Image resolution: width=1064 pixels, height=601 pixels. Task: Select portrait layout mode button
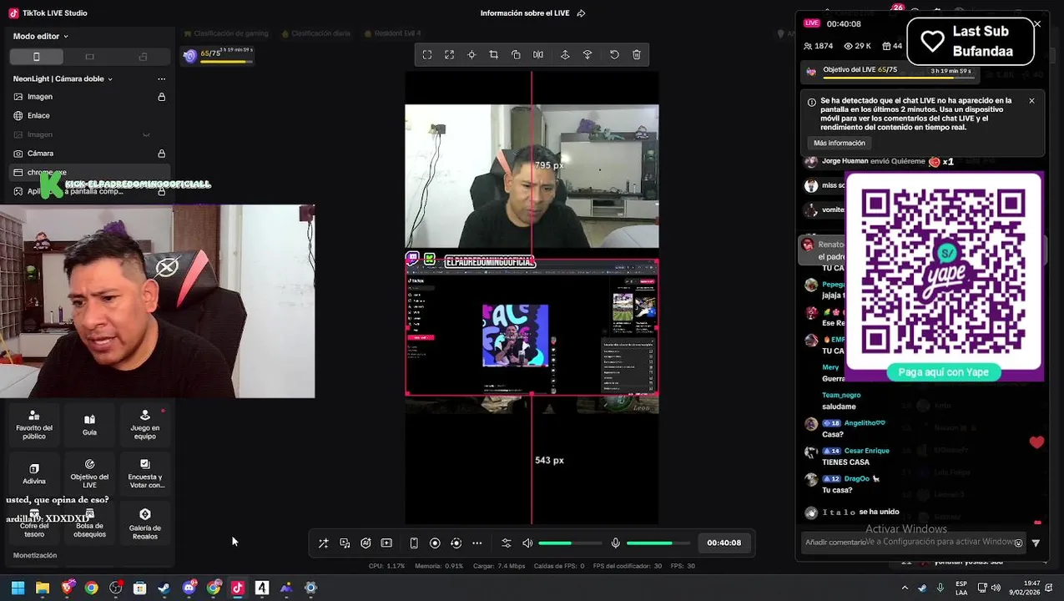coord(36,57)
